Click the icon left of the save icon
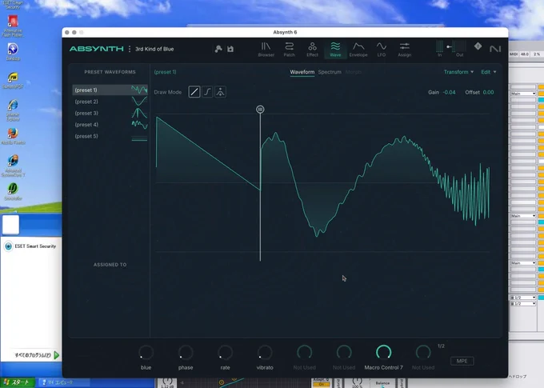This screenshot has width=544, height=388. 218,49
